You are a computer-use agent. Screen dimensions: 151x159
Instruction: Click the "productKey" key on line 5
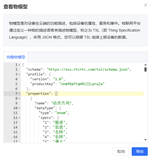(43, 84)
